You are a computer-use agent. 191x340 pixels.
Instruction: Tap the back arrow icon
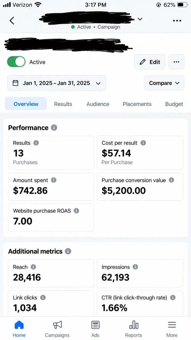point(12,20)
